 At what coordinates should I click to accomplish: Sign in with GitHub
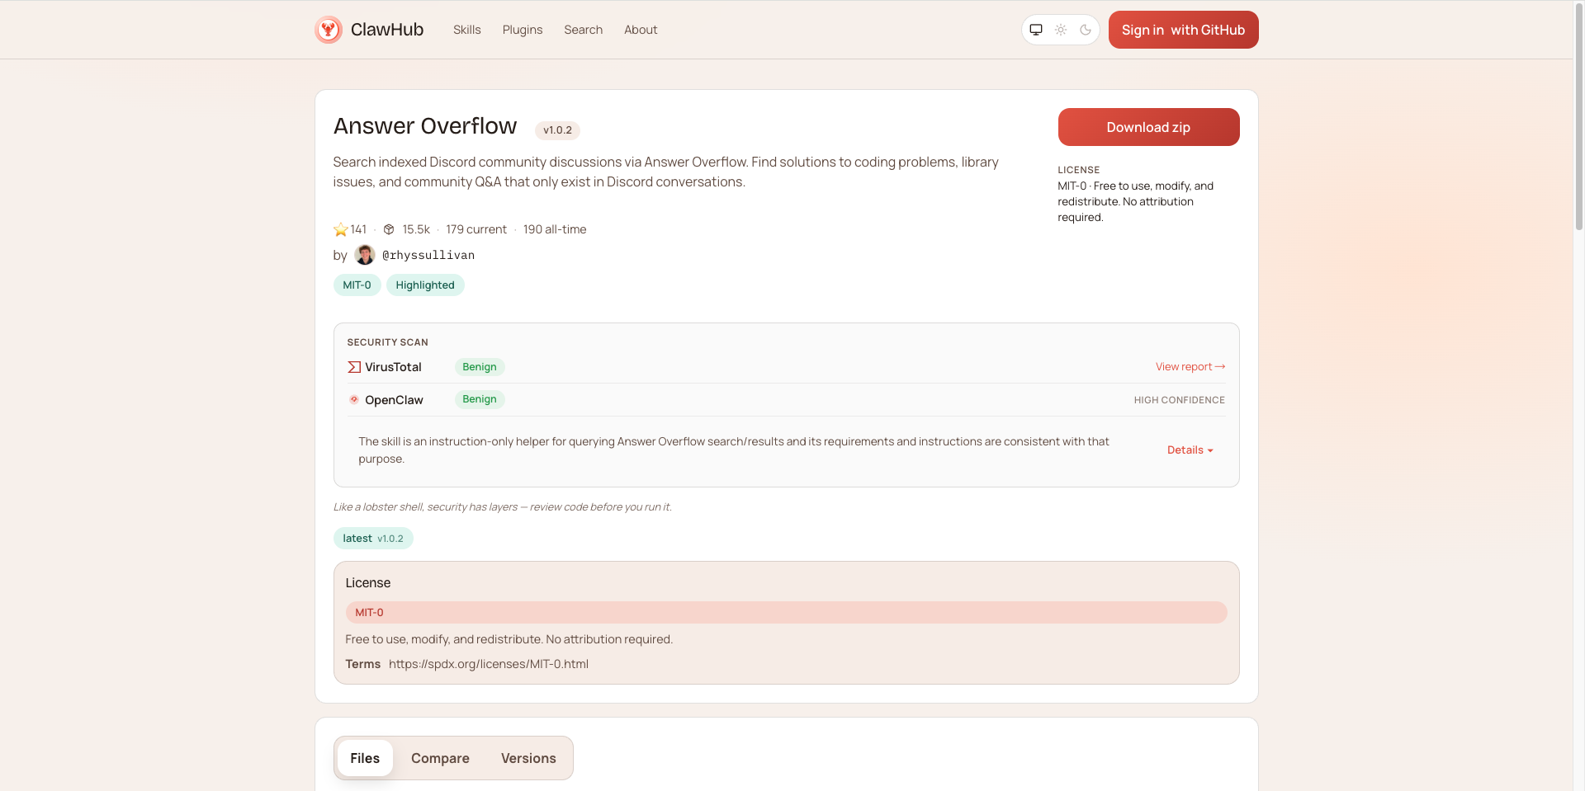(1182, 30)
